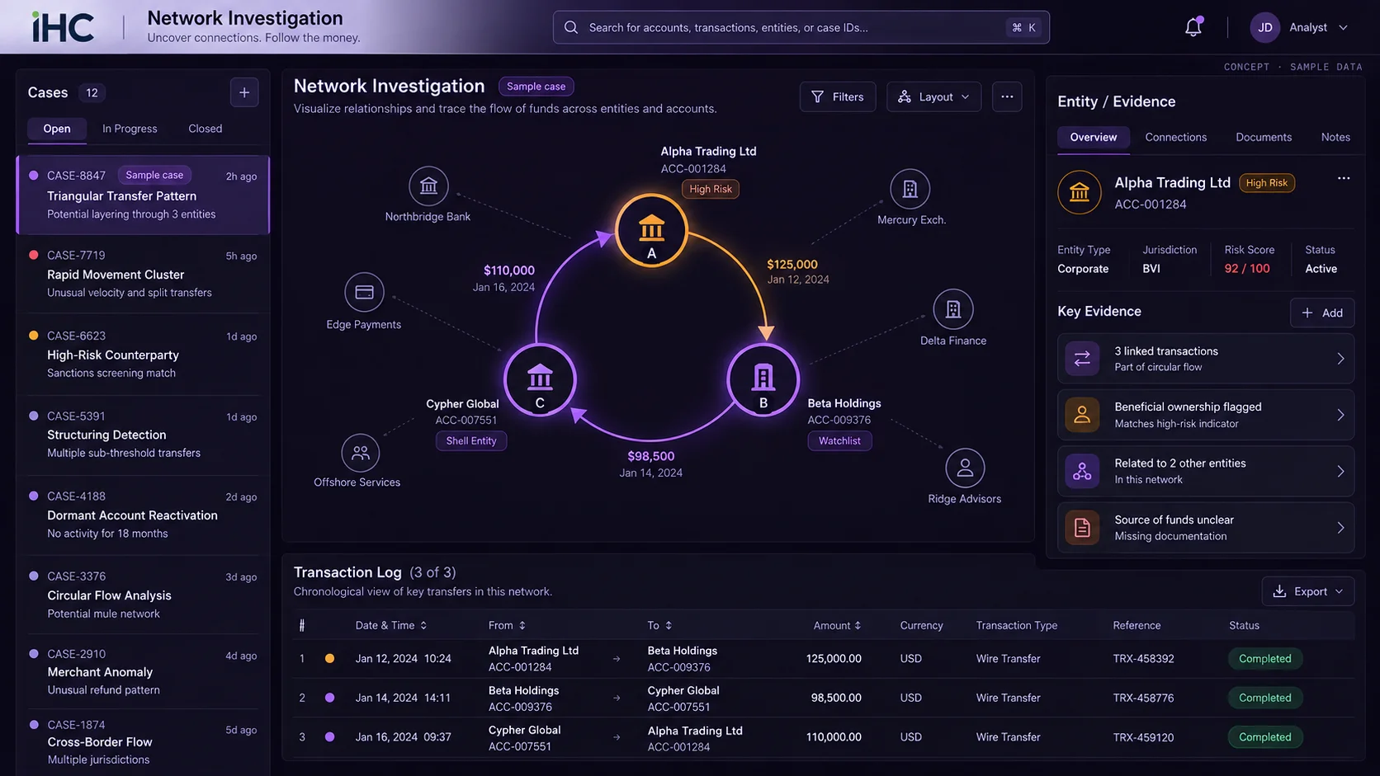
Task: Click the Offshore Services people icon
Action: (x=361, y=453)
